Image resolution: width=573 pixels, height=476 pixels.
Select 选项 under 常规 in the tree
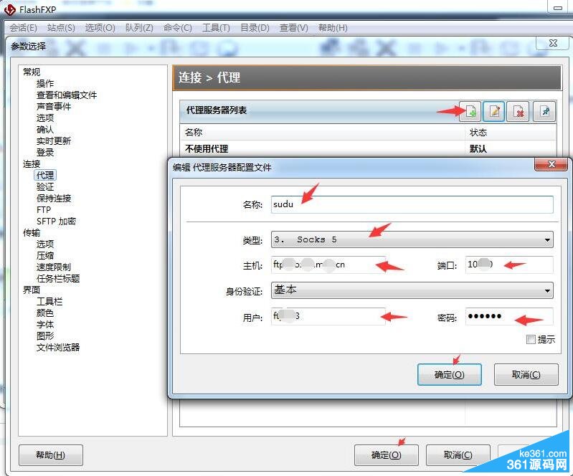45,118
